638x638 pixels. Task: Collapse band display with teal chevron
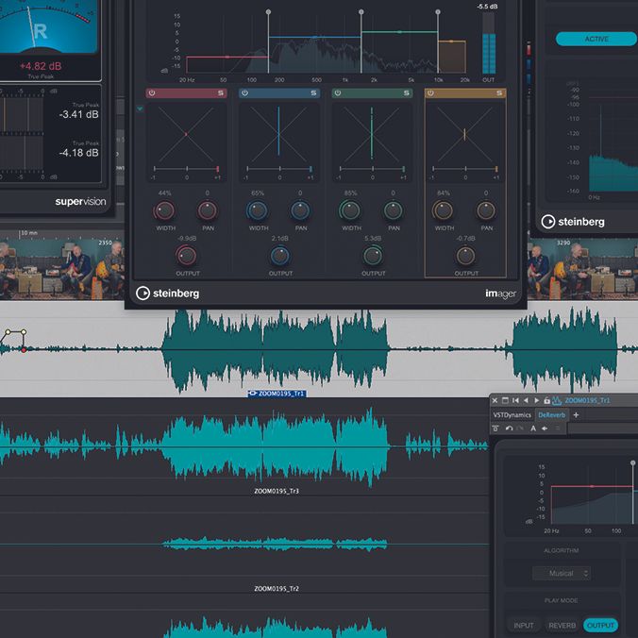[x=140, y=109]
